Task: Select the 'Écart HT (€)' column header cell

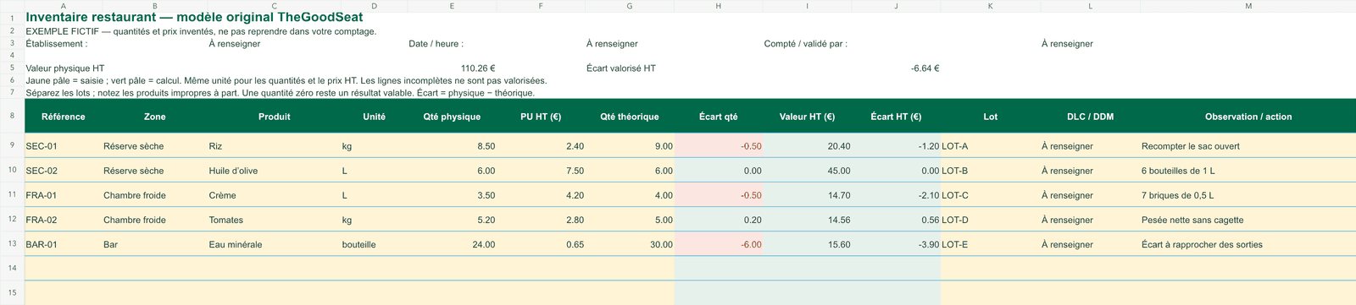Action: click(x=896, y=117)
